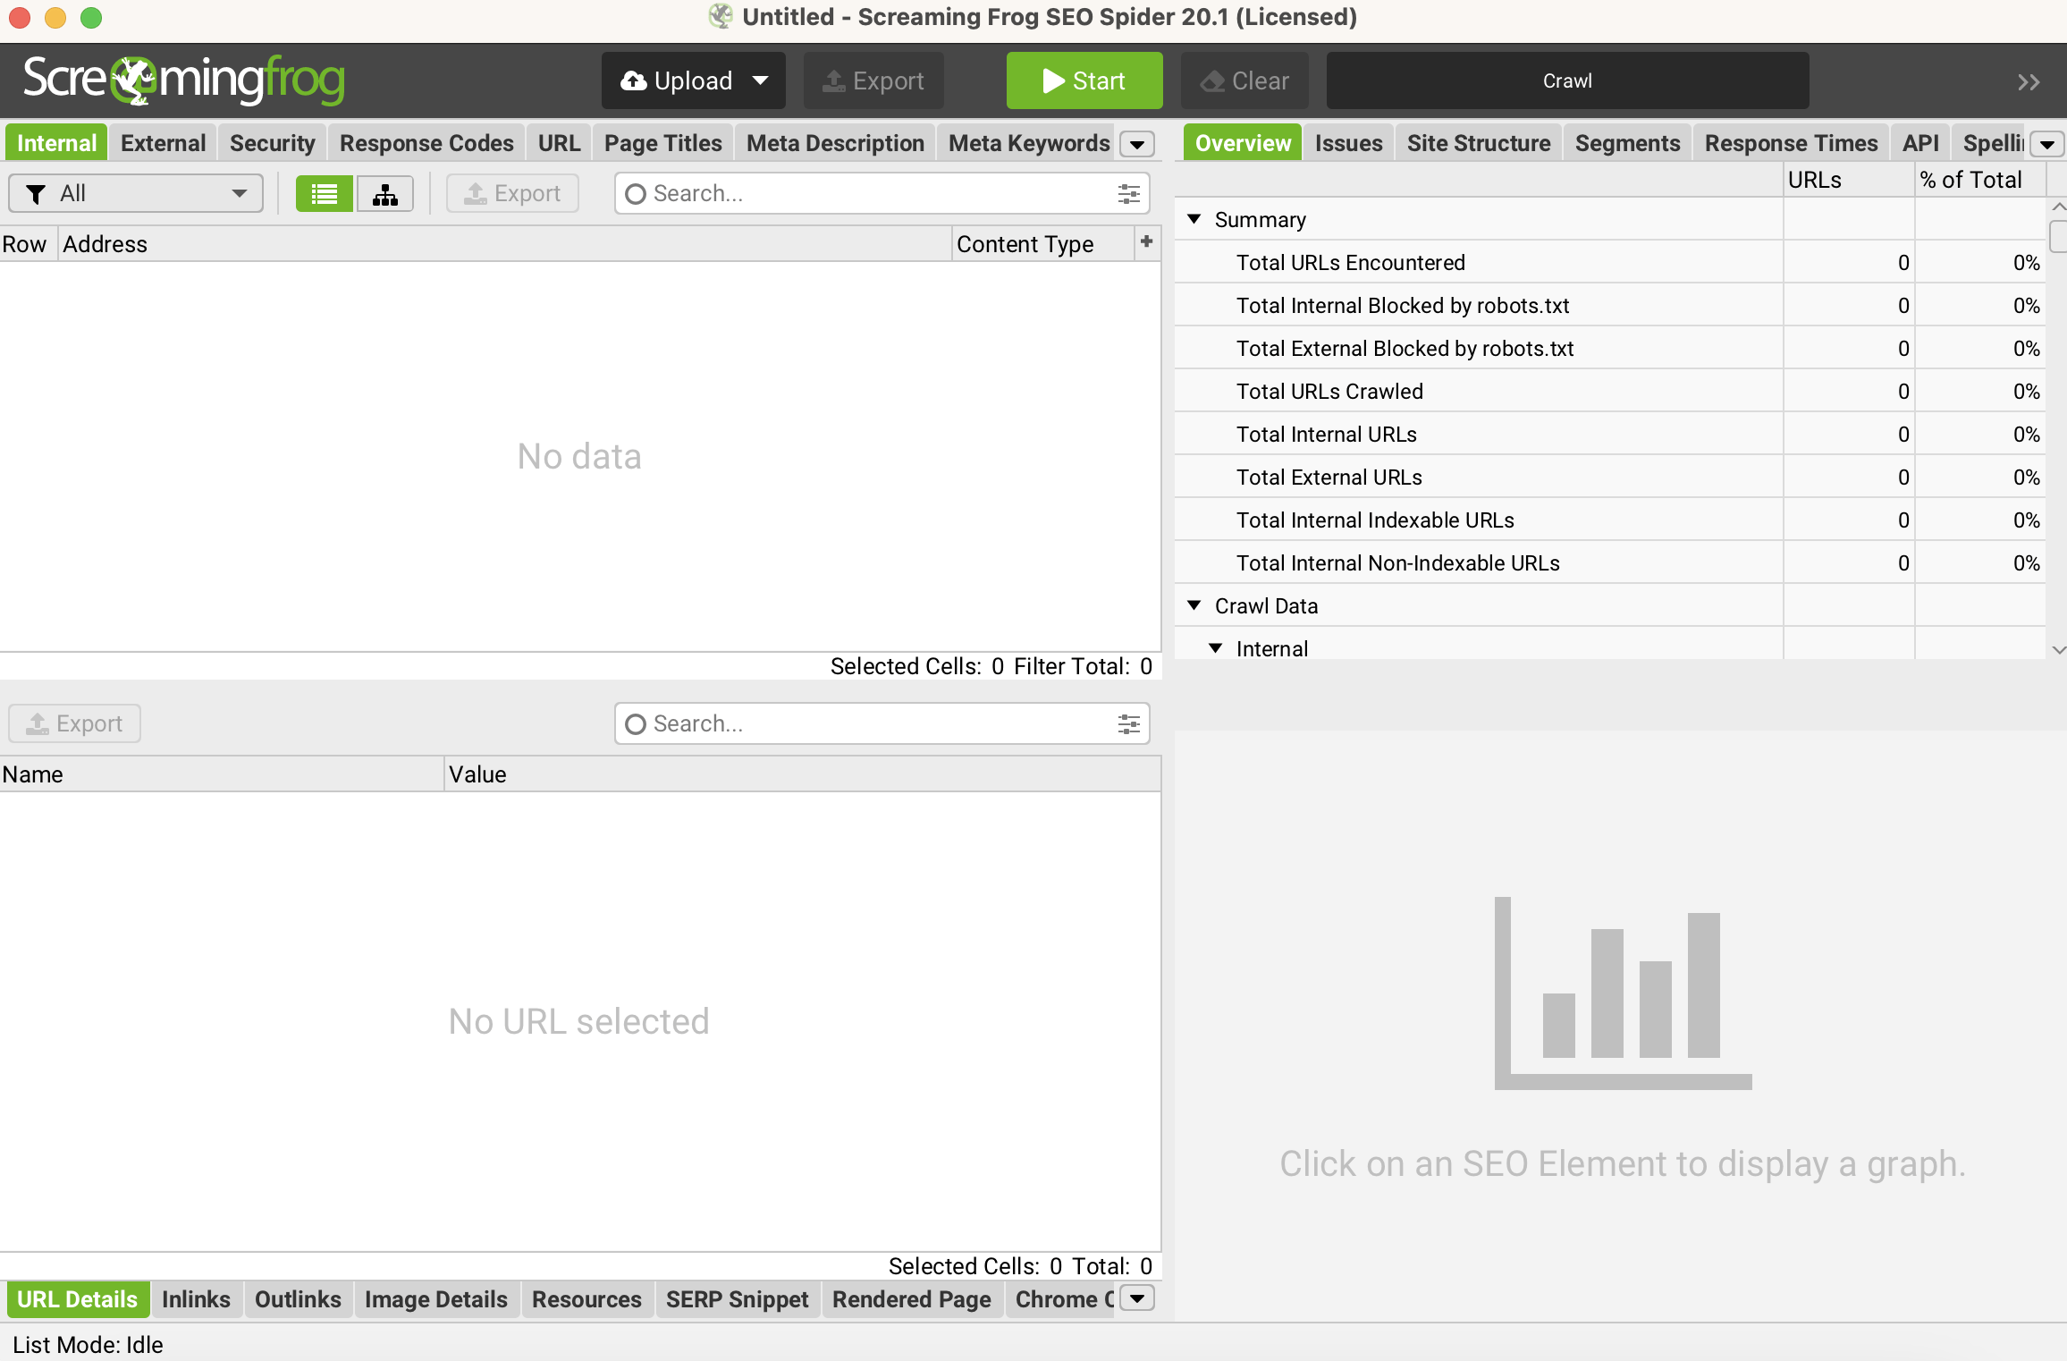This screenshot has width=2067, height=1361.
Task: Click the Clear button
Action: pyautogui.click(x=1245, y=80)
